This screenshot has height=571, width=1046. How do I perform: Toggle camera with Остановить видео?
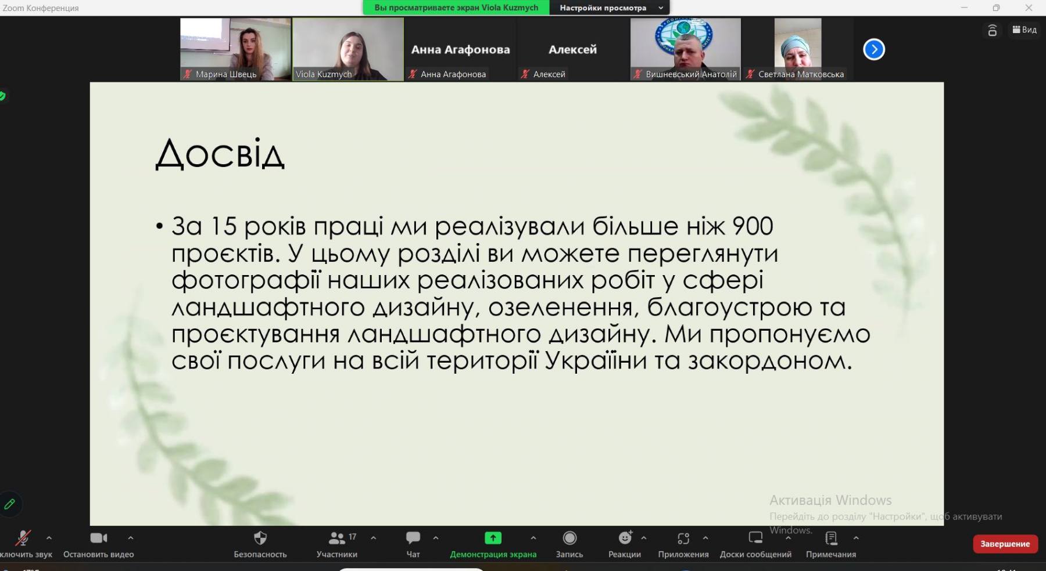tap(98, 539)
